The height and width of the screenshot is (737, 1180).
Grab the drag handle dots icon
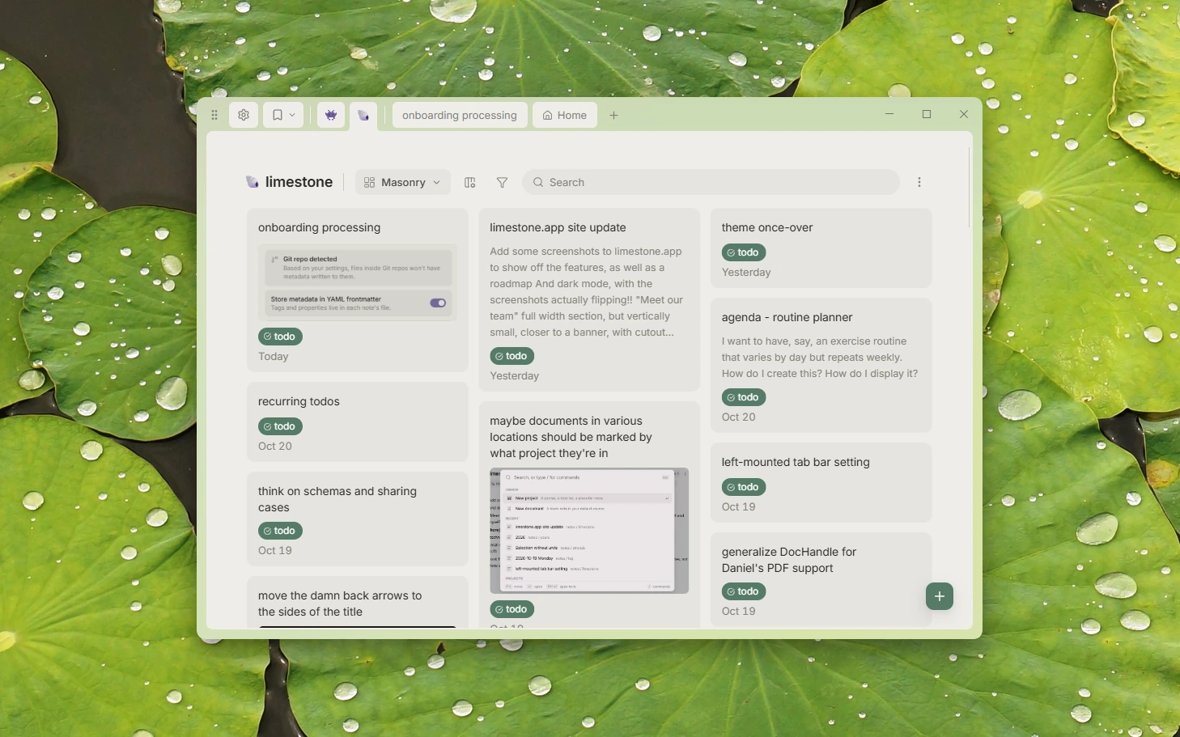pos(214,115)
